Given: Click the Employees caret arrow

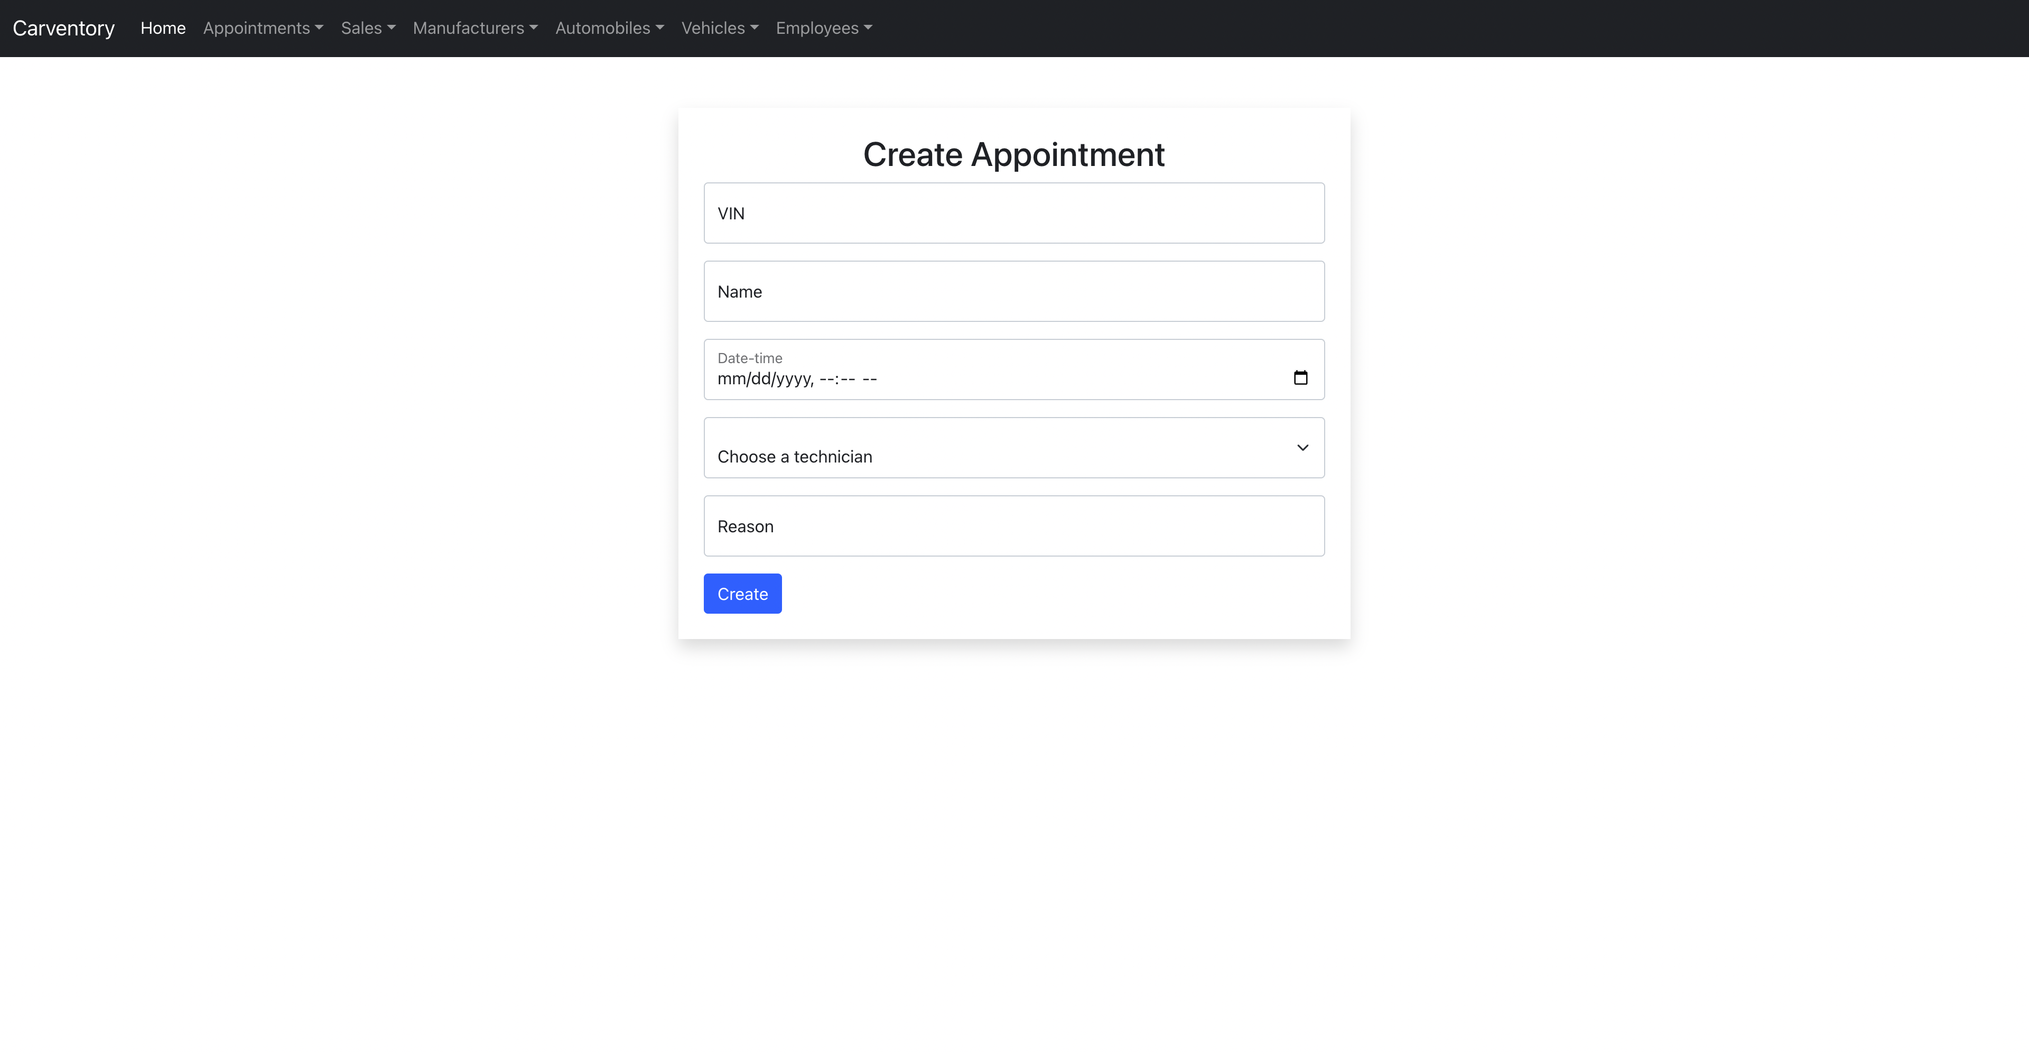Looking at the screenshot, I should click(x=868, y=29).
